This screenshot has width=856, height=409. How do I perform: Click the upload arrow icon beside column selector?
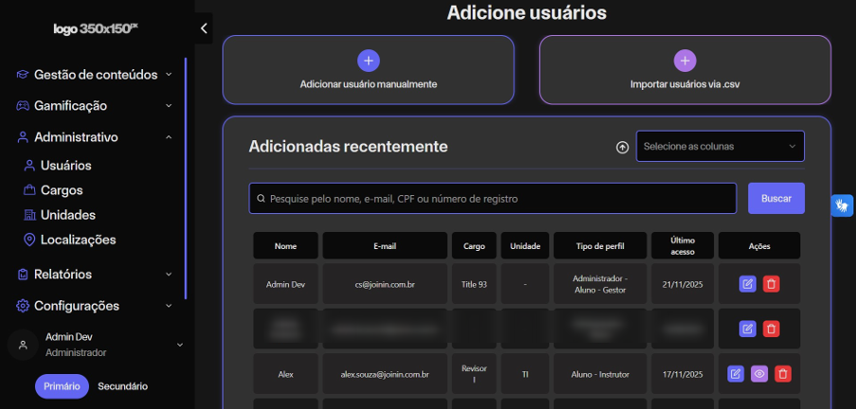click(623, 148)
